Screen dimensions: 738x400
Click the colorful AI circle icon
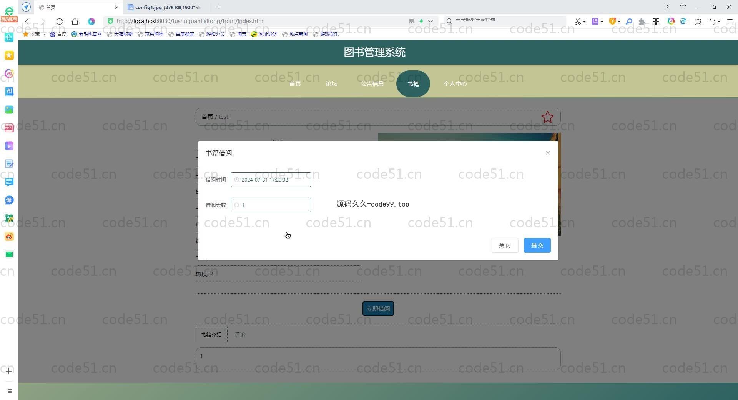click(671, 21)
